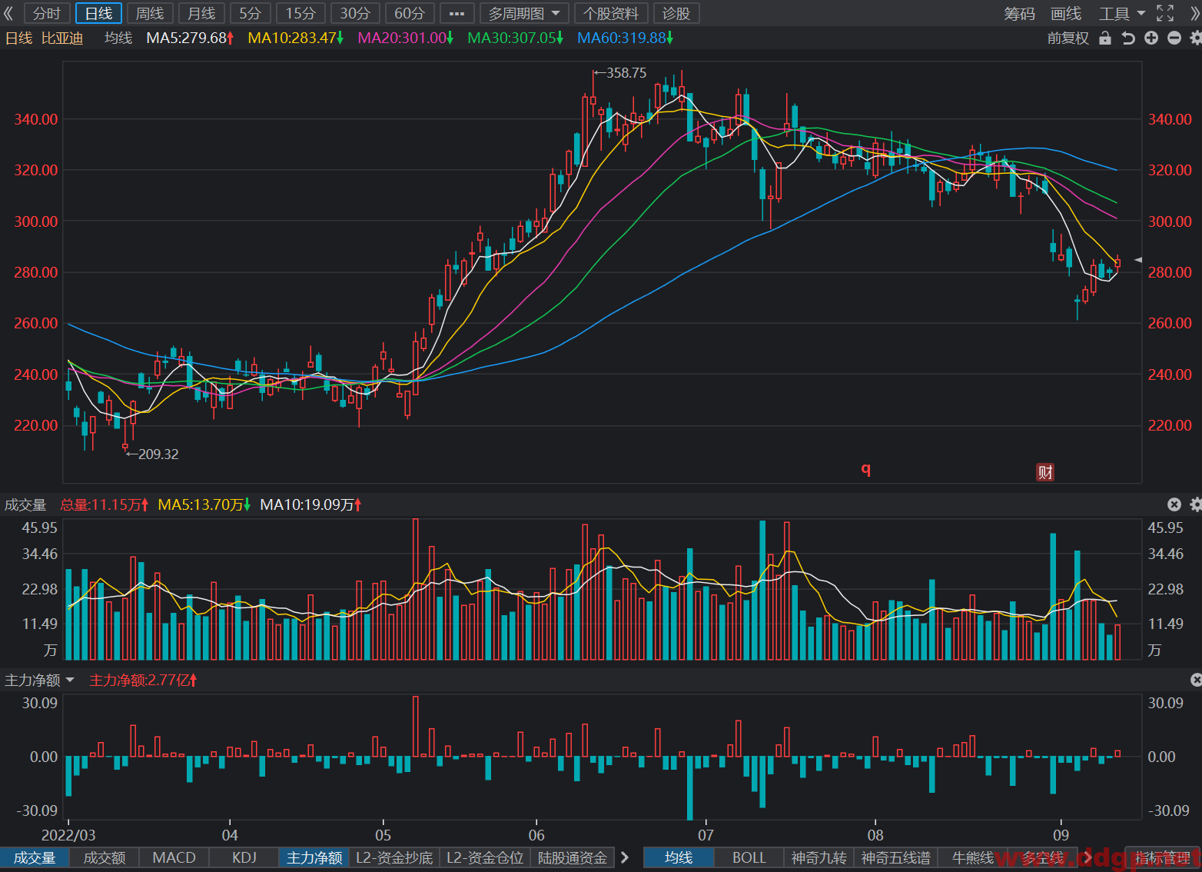The height and width of the screenshot is (872, 1202).
Task: Switch to 月线 monthly chart
Action: (201, 13)
